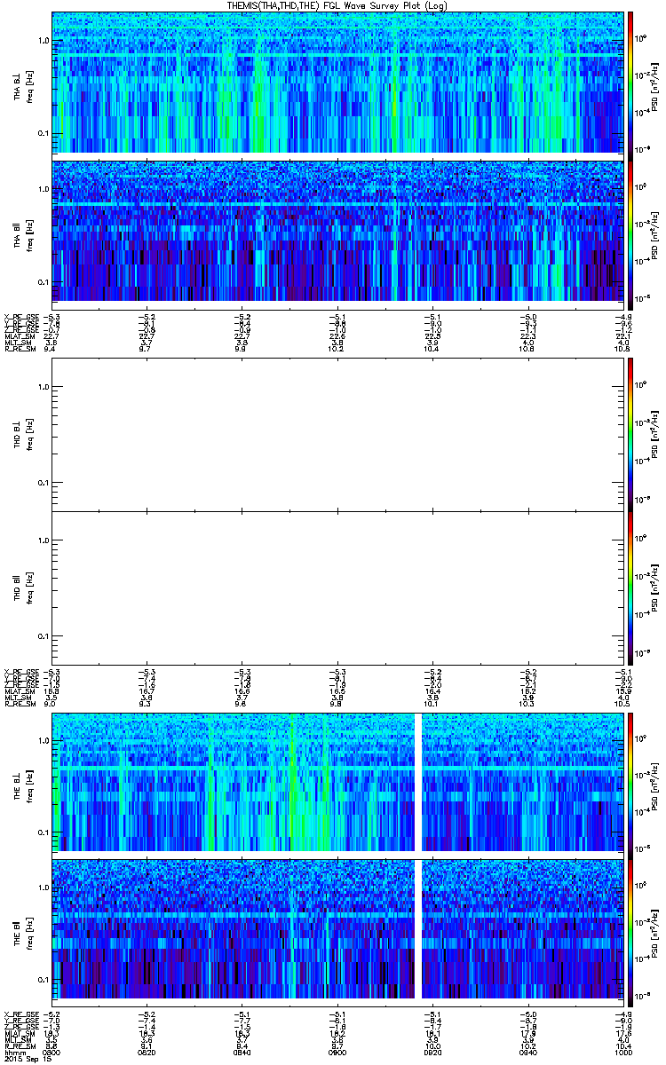This screenshot has height=1065, width=666.
Task: Click the 1.0 tick on THE B∥ axis
Action: click(x=44, y=887)
